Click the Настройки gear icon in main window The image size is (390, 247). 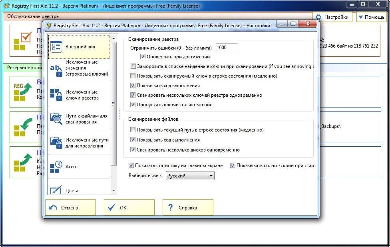(318, 17)
